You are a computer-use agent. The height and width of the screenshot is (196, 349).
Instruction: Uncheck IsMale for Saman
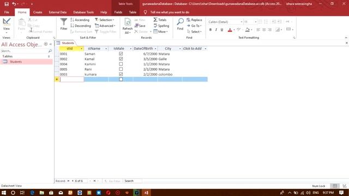point(121,54)
